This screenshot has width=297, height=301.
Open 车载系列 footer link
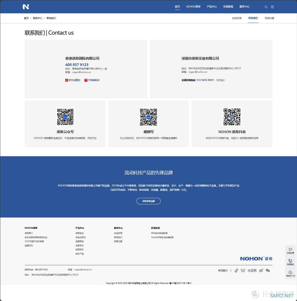point(79,245)
